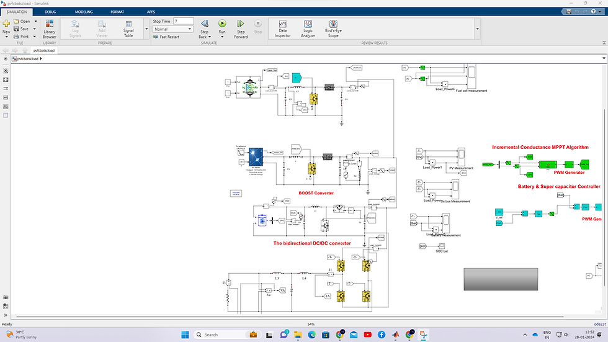Click the ode23t solver link
This screenshot has width=608, height=342.
point(599,324)
